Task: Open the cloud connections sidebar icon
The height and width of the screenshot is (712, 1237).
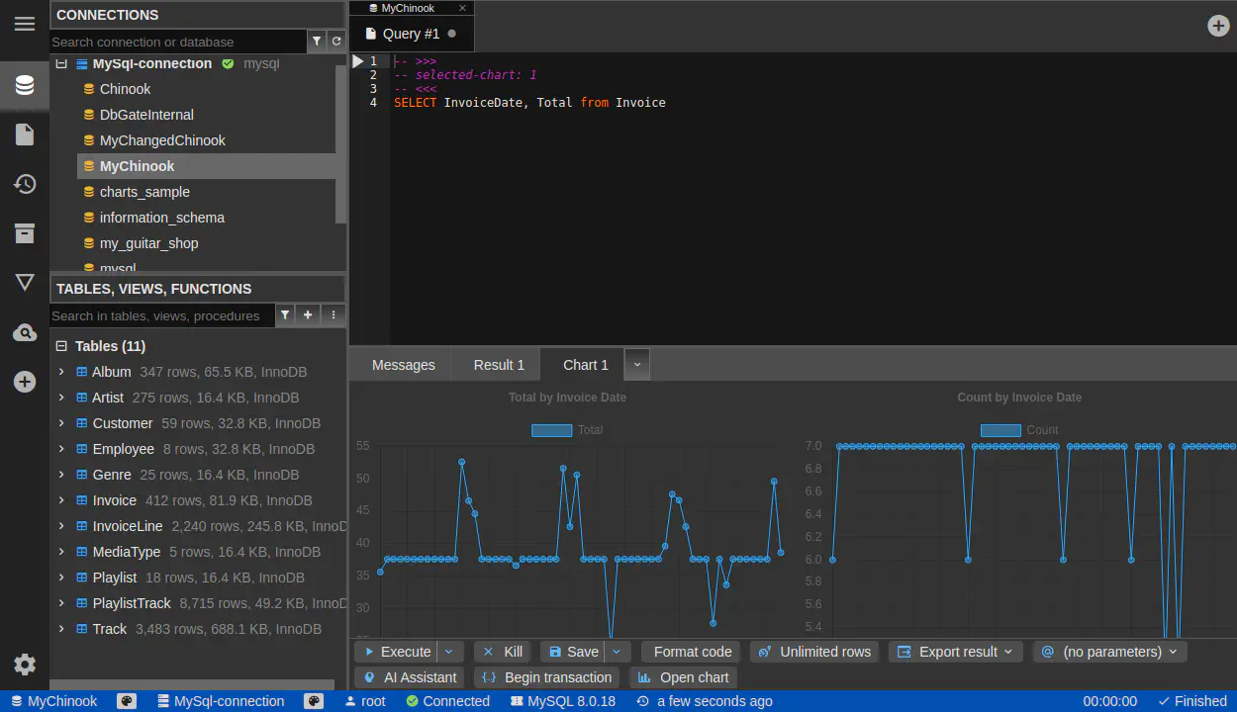Action: (25, 332)
